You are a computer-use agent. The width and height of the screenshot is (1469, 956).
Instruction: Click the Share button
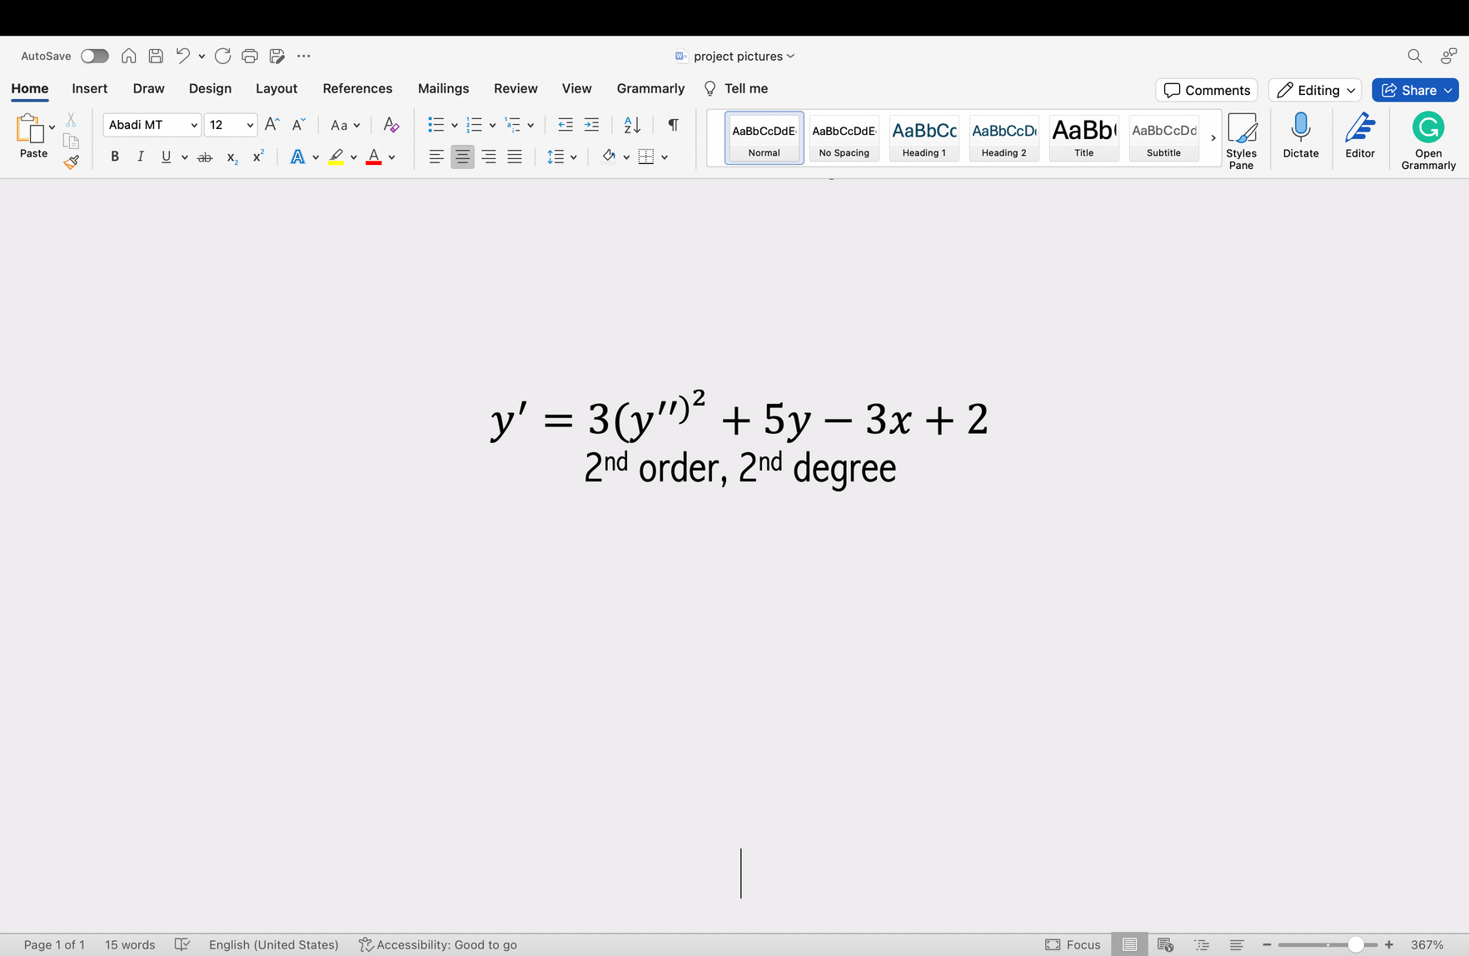pyautogui.click(x=1414, y=90)
